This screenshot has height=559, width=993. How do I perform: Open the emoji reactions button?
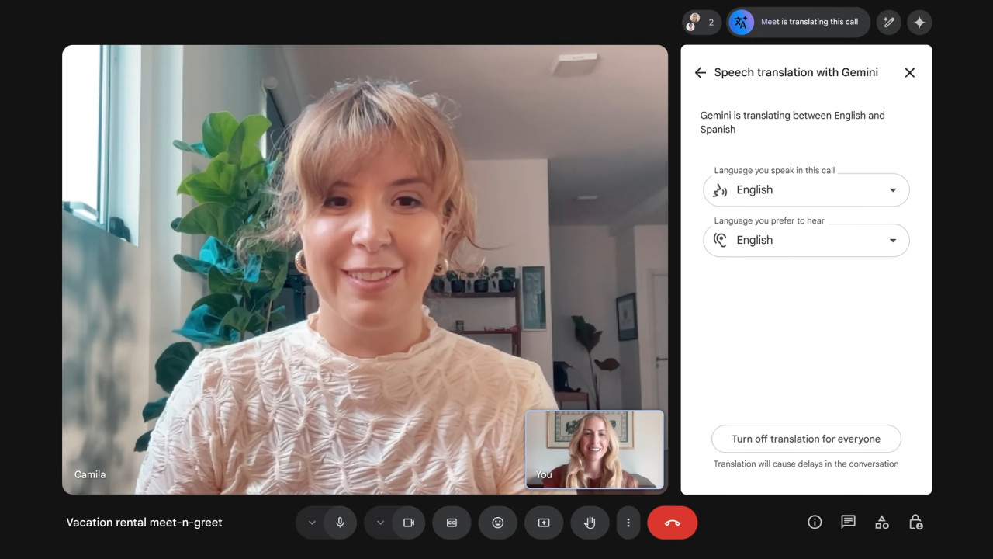498,523
